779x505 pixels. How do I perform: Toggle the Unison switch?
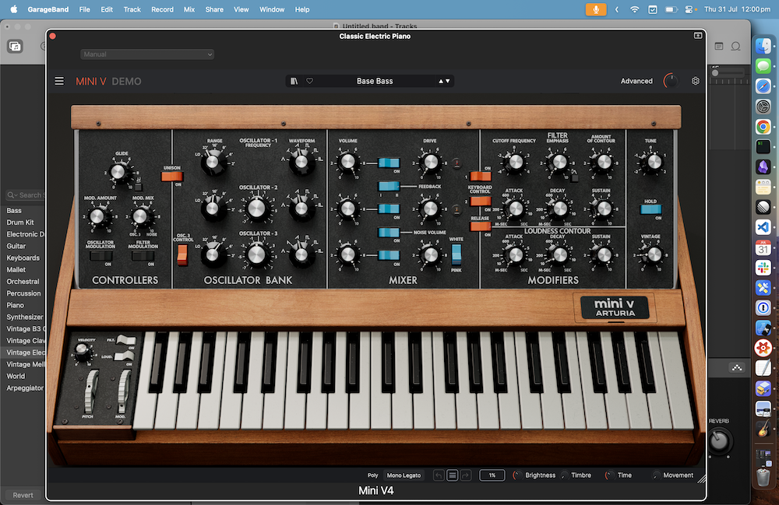click(171, 176)
